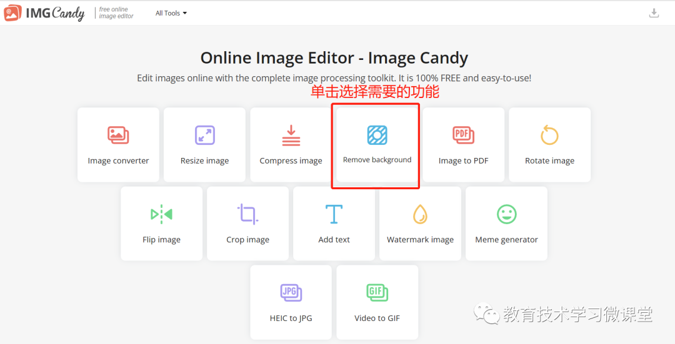Open the Image to PDF label
675x344 pixels.
(x=464, y=161)
